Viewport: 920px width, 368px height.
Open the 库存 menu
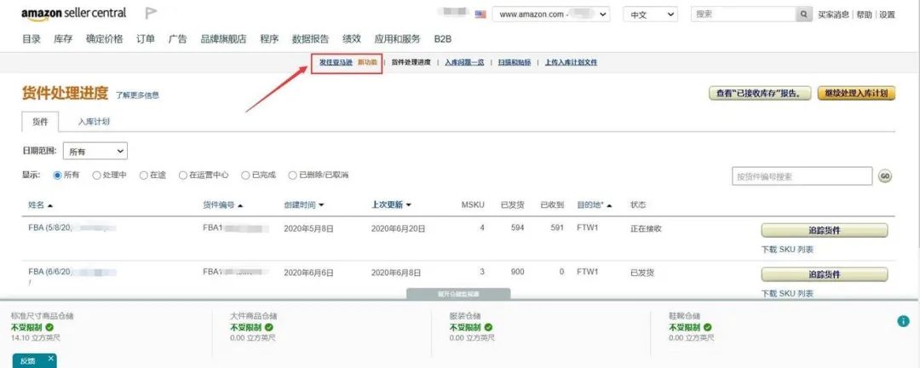coord(63,39)
